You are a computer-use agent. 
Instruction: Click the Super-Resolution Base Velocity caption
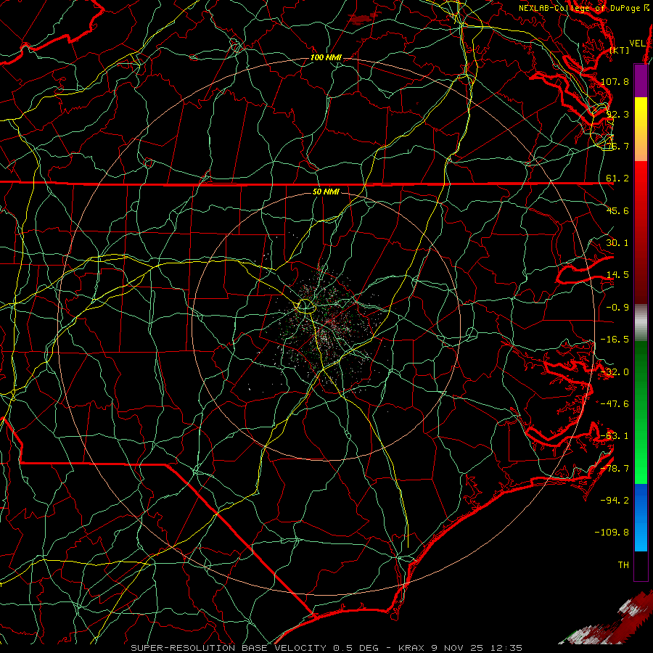(x=326, y=648)
